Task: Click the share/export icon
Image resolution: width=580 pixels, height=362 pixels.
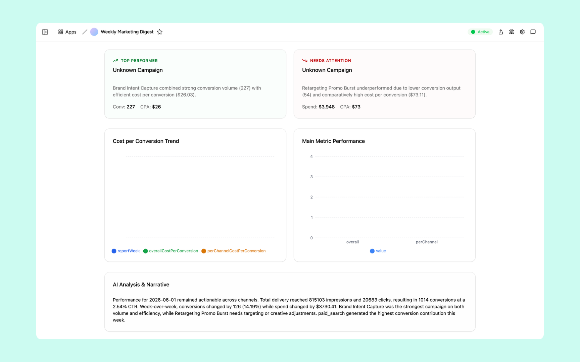Action: click(501, 32)
